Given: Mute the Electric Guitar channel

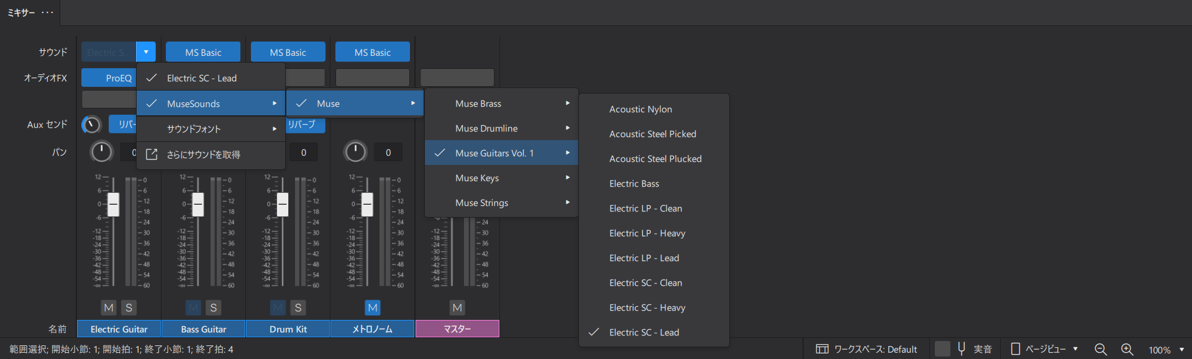Looking at the screenshot, I should [x=109, y=308].
